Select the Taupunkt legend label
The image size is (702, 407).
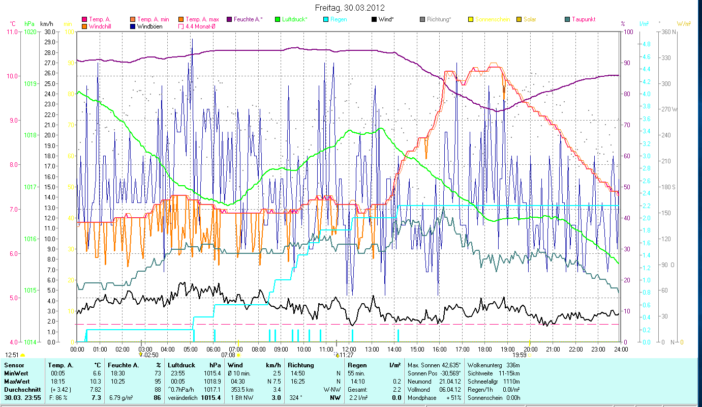584,20
